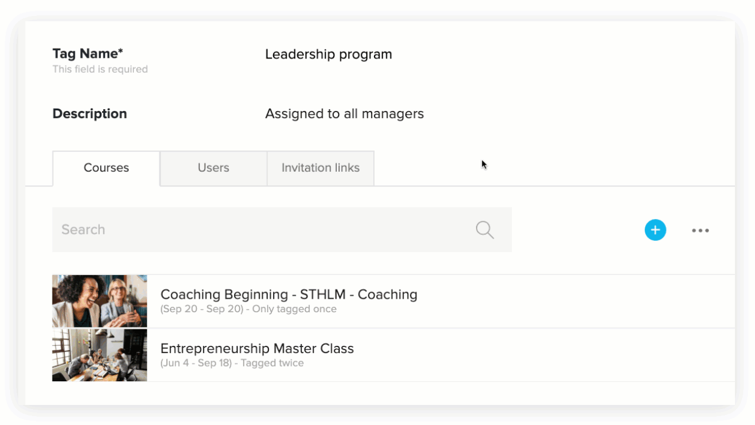Screen dimensions: 755x425
Task: Click the 'Only tagged once' course note
Action: [294, 309]
